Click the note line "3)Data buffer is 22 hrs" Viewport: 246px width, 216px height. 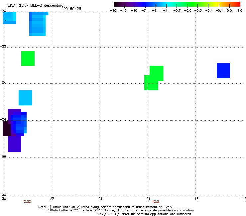120,210
